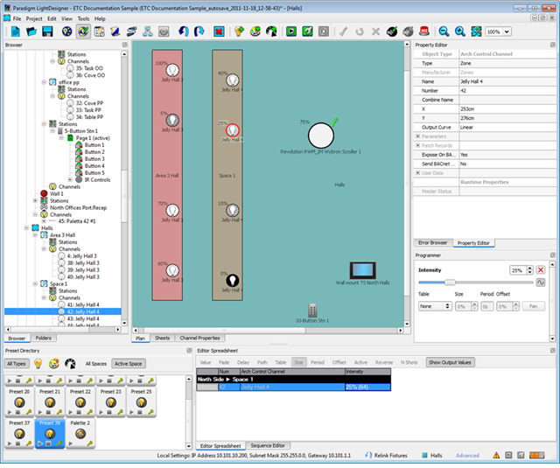This screenshot has width=560, height=468.
Task: Open the Project menu
Action: tap(34, 18)
